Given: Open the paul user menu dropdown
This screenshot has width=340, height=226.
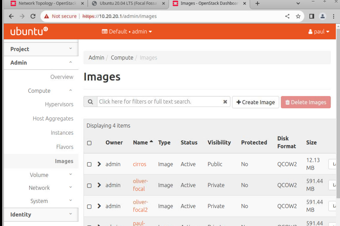Looking at the screenshot, I should [319, 32].
